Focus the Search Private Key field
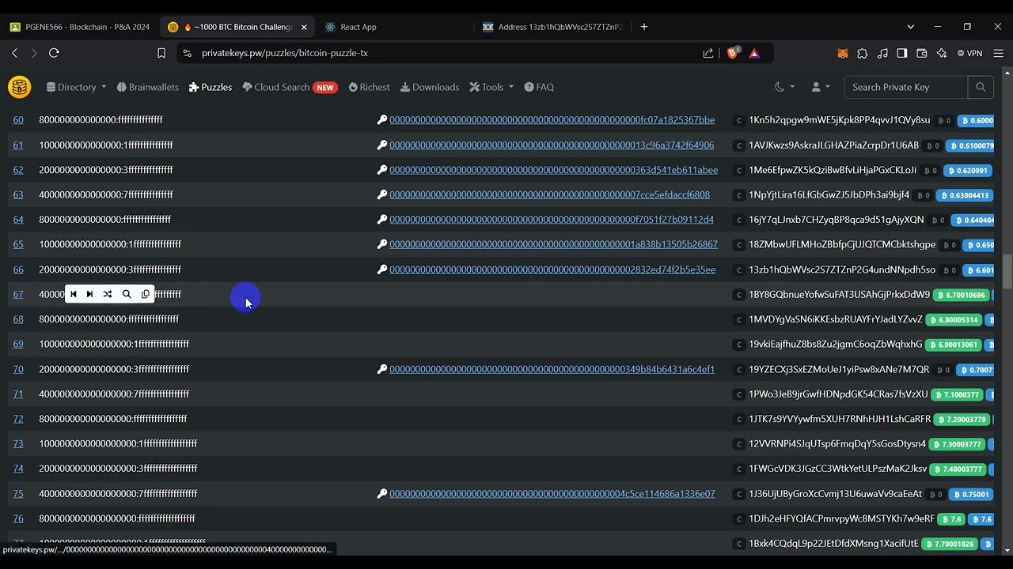 (905, 87)
